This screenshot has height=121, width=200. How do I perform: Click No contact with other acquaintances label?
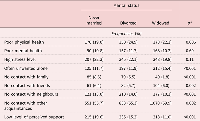pyautogui.click(x=26, y=106)
